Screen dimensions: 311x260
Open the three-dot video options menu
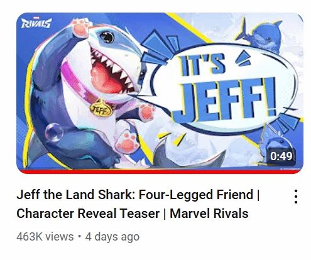295,197
